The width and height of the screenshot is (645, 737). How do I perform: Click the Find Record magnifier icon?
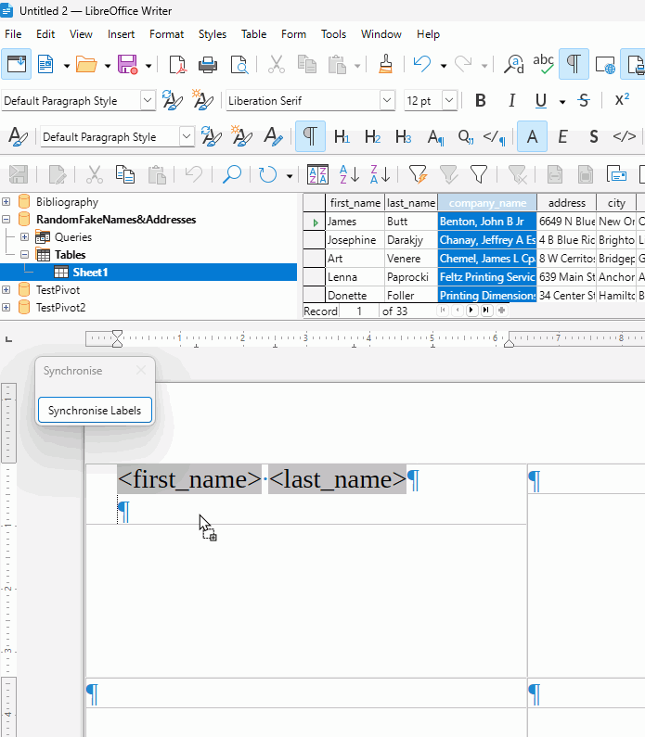[231, 174]
